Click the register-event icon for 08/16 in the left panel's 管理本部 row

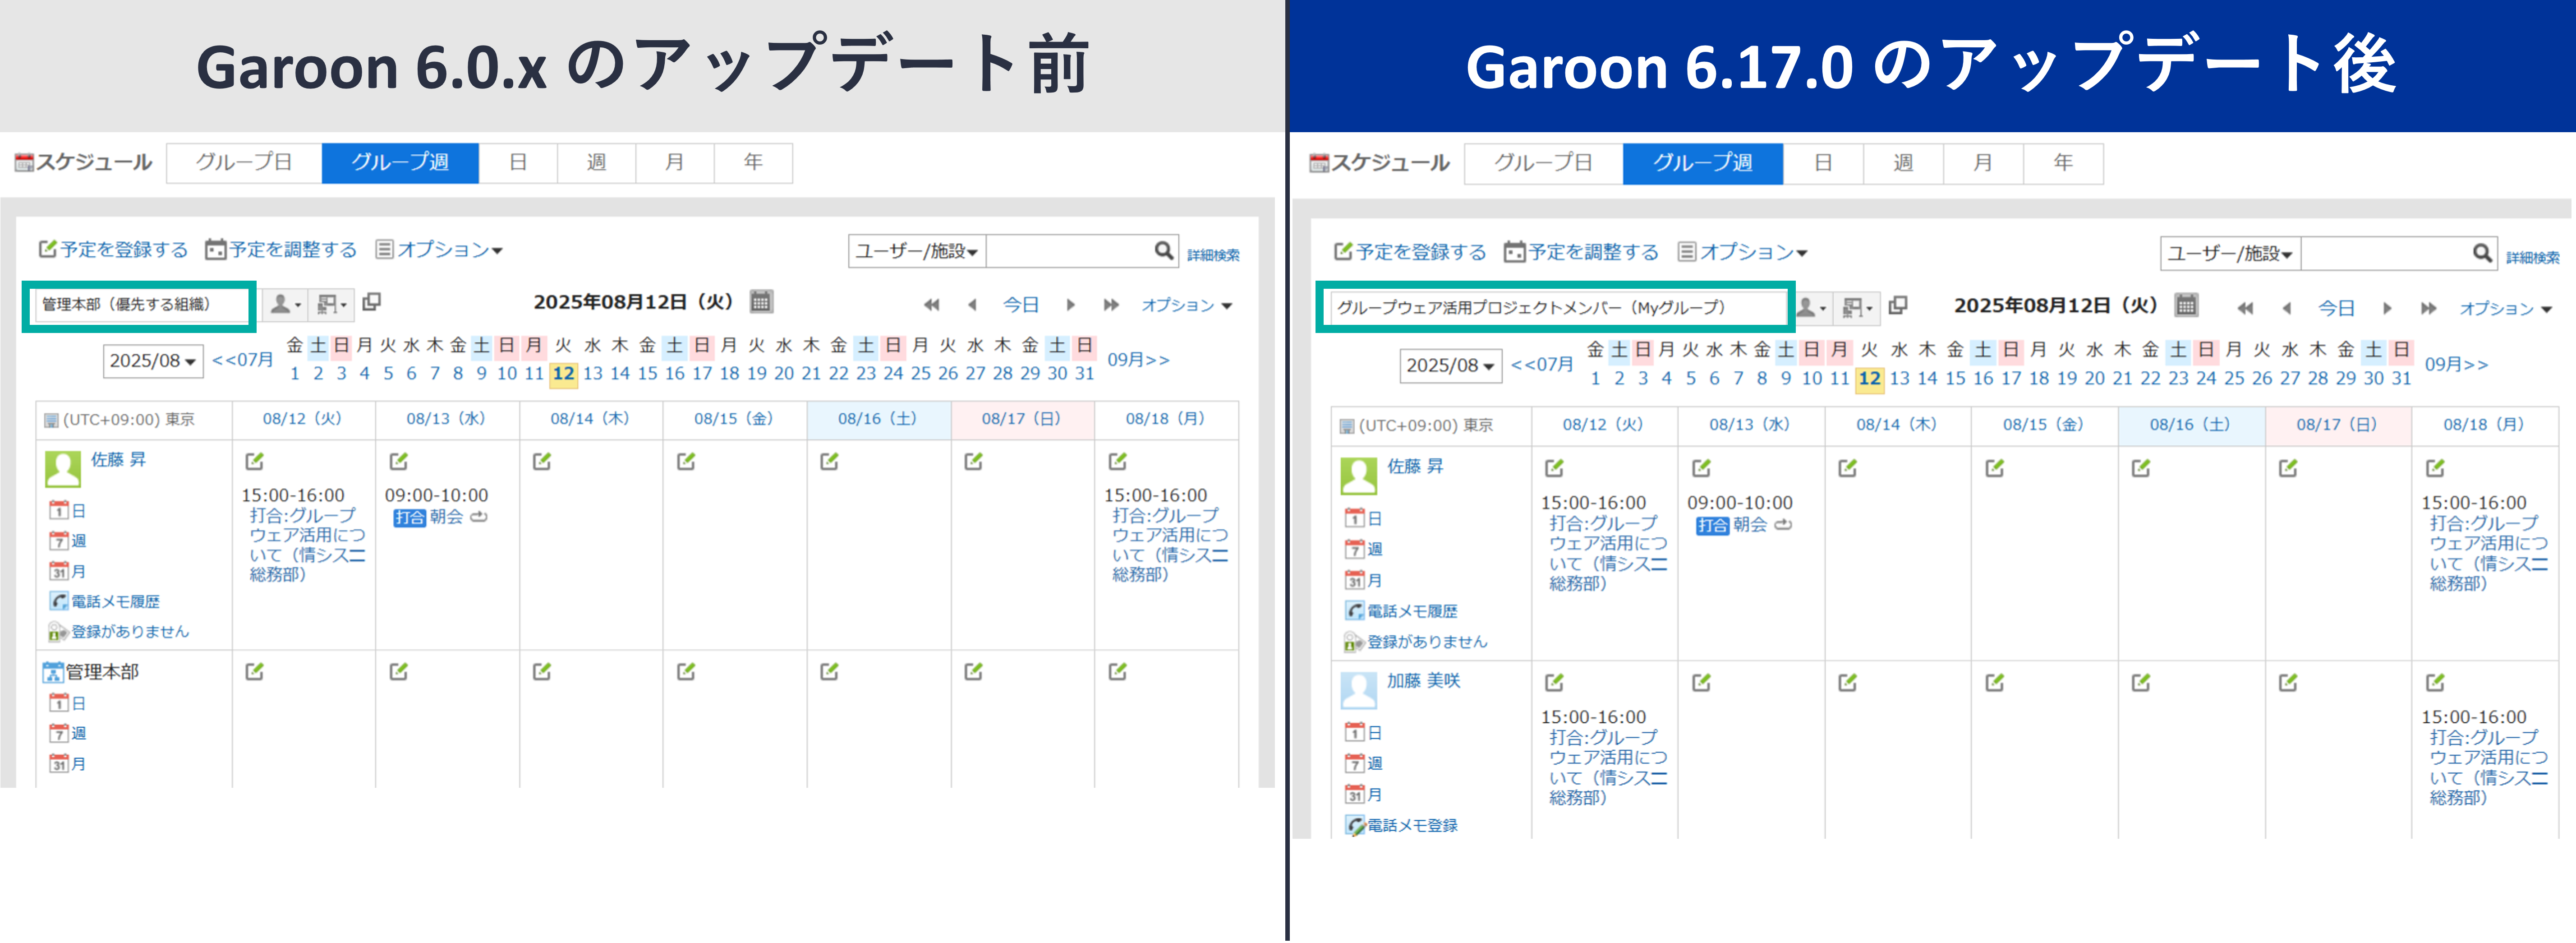[829, 671]
